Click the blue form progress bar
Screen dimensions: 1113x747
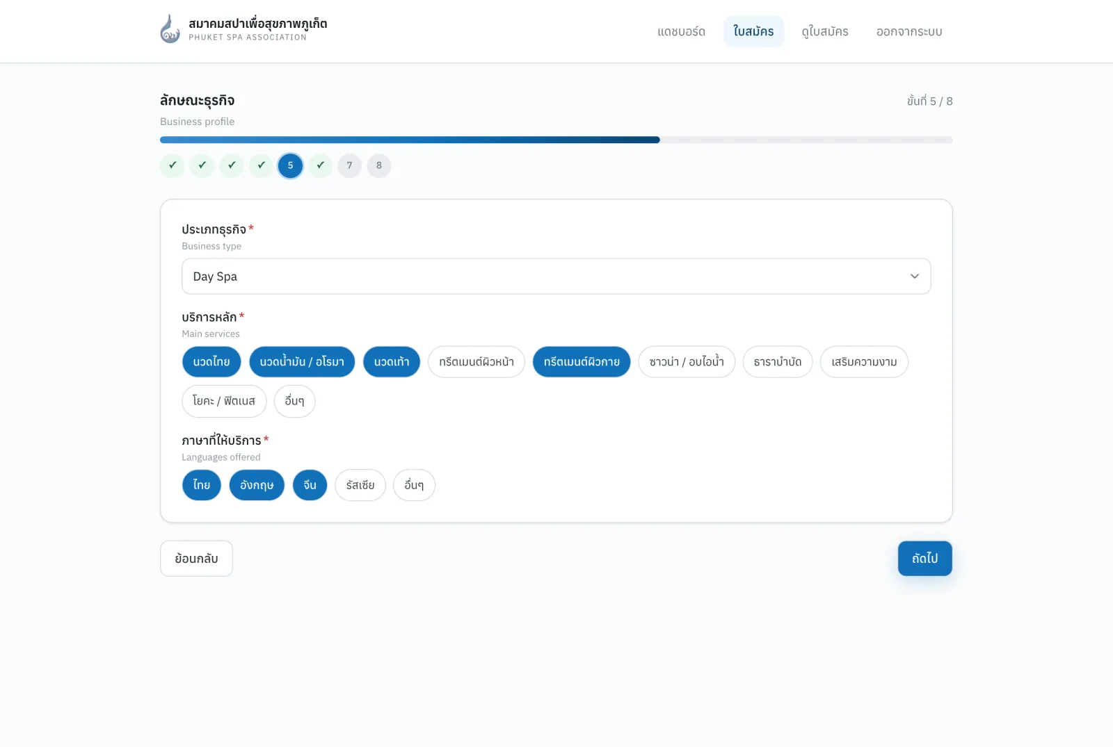(410, 140)
